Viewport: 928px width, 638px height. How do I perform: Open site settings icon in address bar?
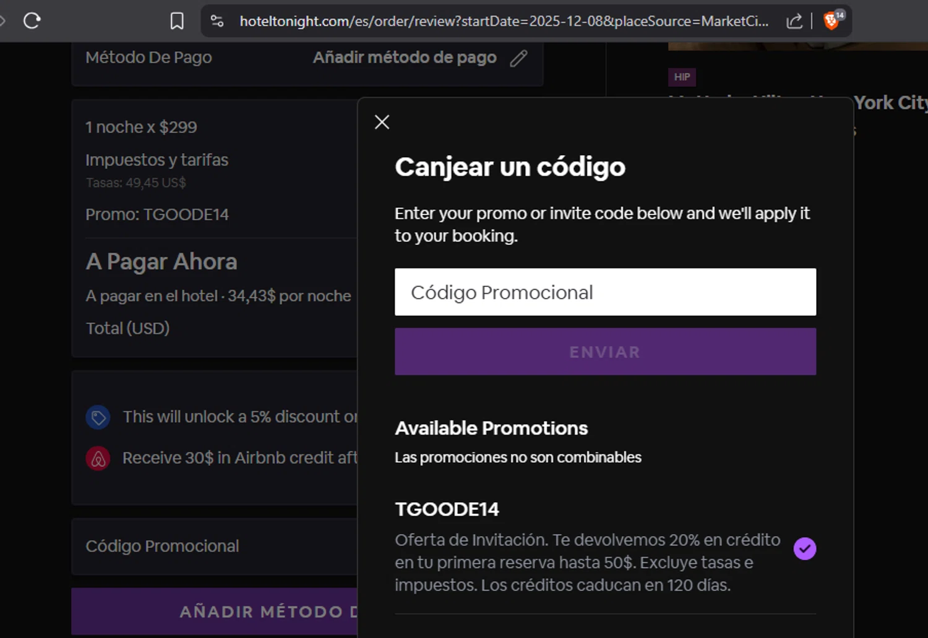click(x=217, y=21)
